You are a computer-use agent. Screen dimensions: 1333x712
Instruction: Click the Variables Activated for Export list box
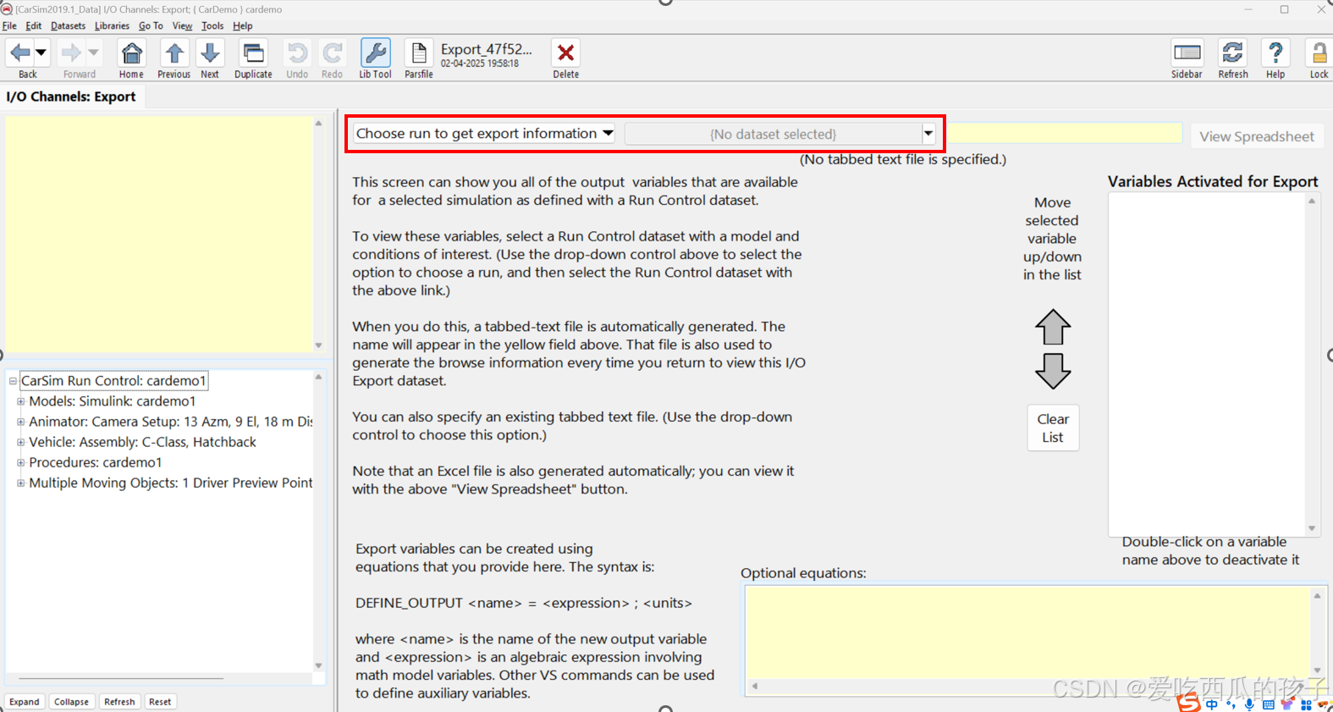1207,363
